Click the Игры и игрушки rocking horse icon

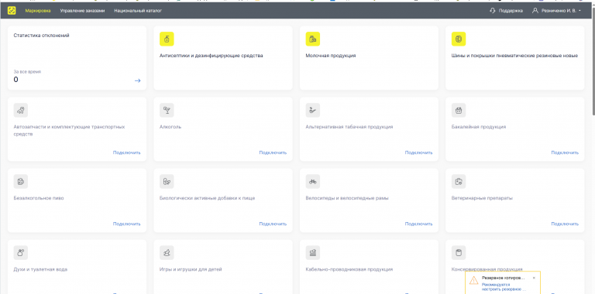(167, 253)
